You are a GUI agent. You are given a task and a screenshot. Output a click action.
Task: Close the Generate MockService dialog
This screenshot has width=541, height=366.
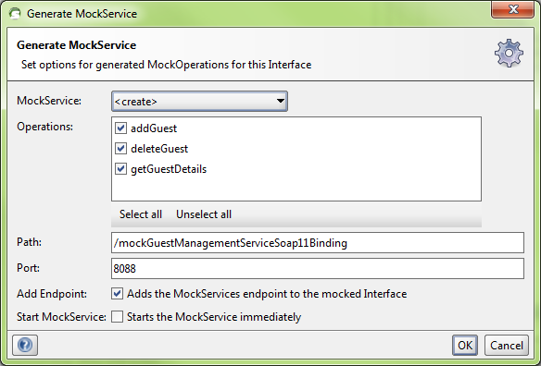pos(512,9)
